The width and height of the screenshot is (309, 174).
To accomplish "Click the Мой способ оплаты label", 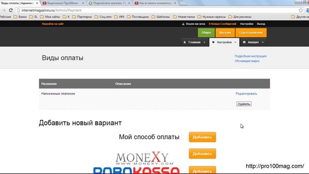I will point(149,137).
